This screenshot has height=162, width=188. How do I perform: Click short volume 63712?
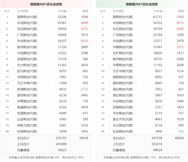pos(158,17)
